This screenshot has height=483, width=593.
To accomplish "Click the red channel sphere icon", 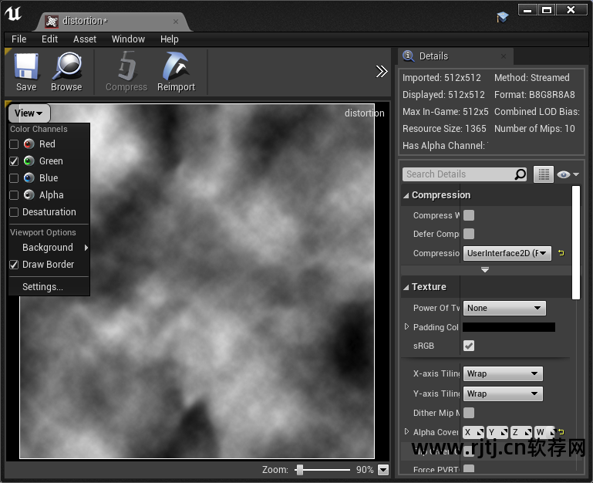I will (29, 144).
